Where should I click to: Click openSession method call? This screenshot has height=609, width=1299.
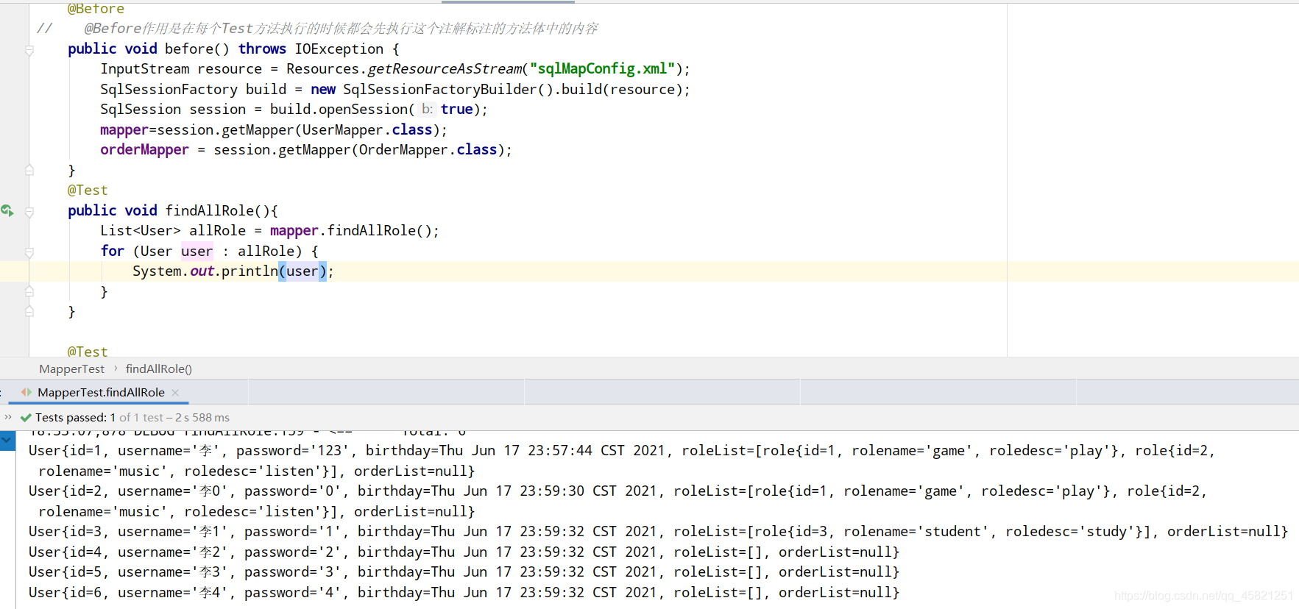(362, 109)
